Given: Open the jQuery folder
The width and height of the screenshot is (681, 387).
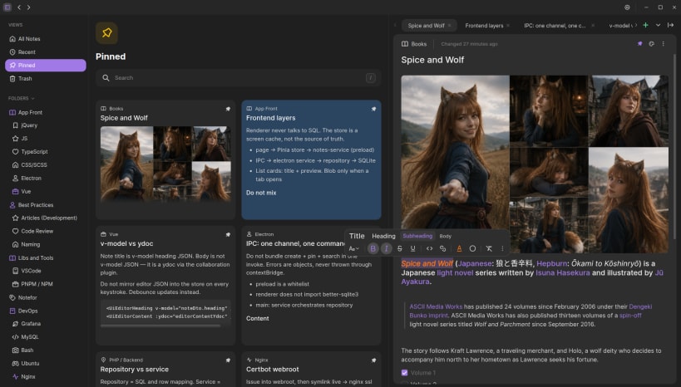Looking at the screenshot, I should (46, 125).
